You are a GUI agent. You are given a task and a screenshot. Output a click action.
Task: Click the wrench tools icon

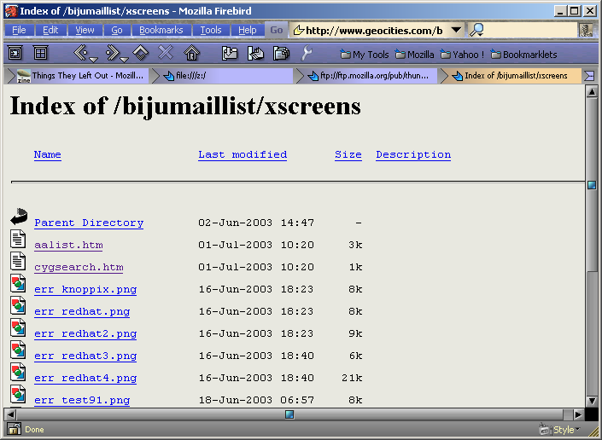tap(307, 53)
